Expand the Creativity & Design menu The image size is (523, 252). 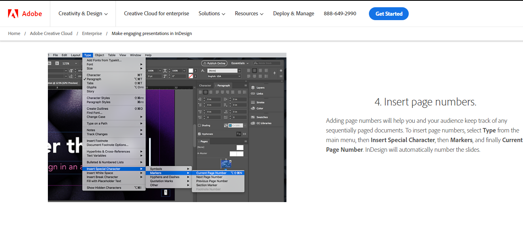coord(83,13)
